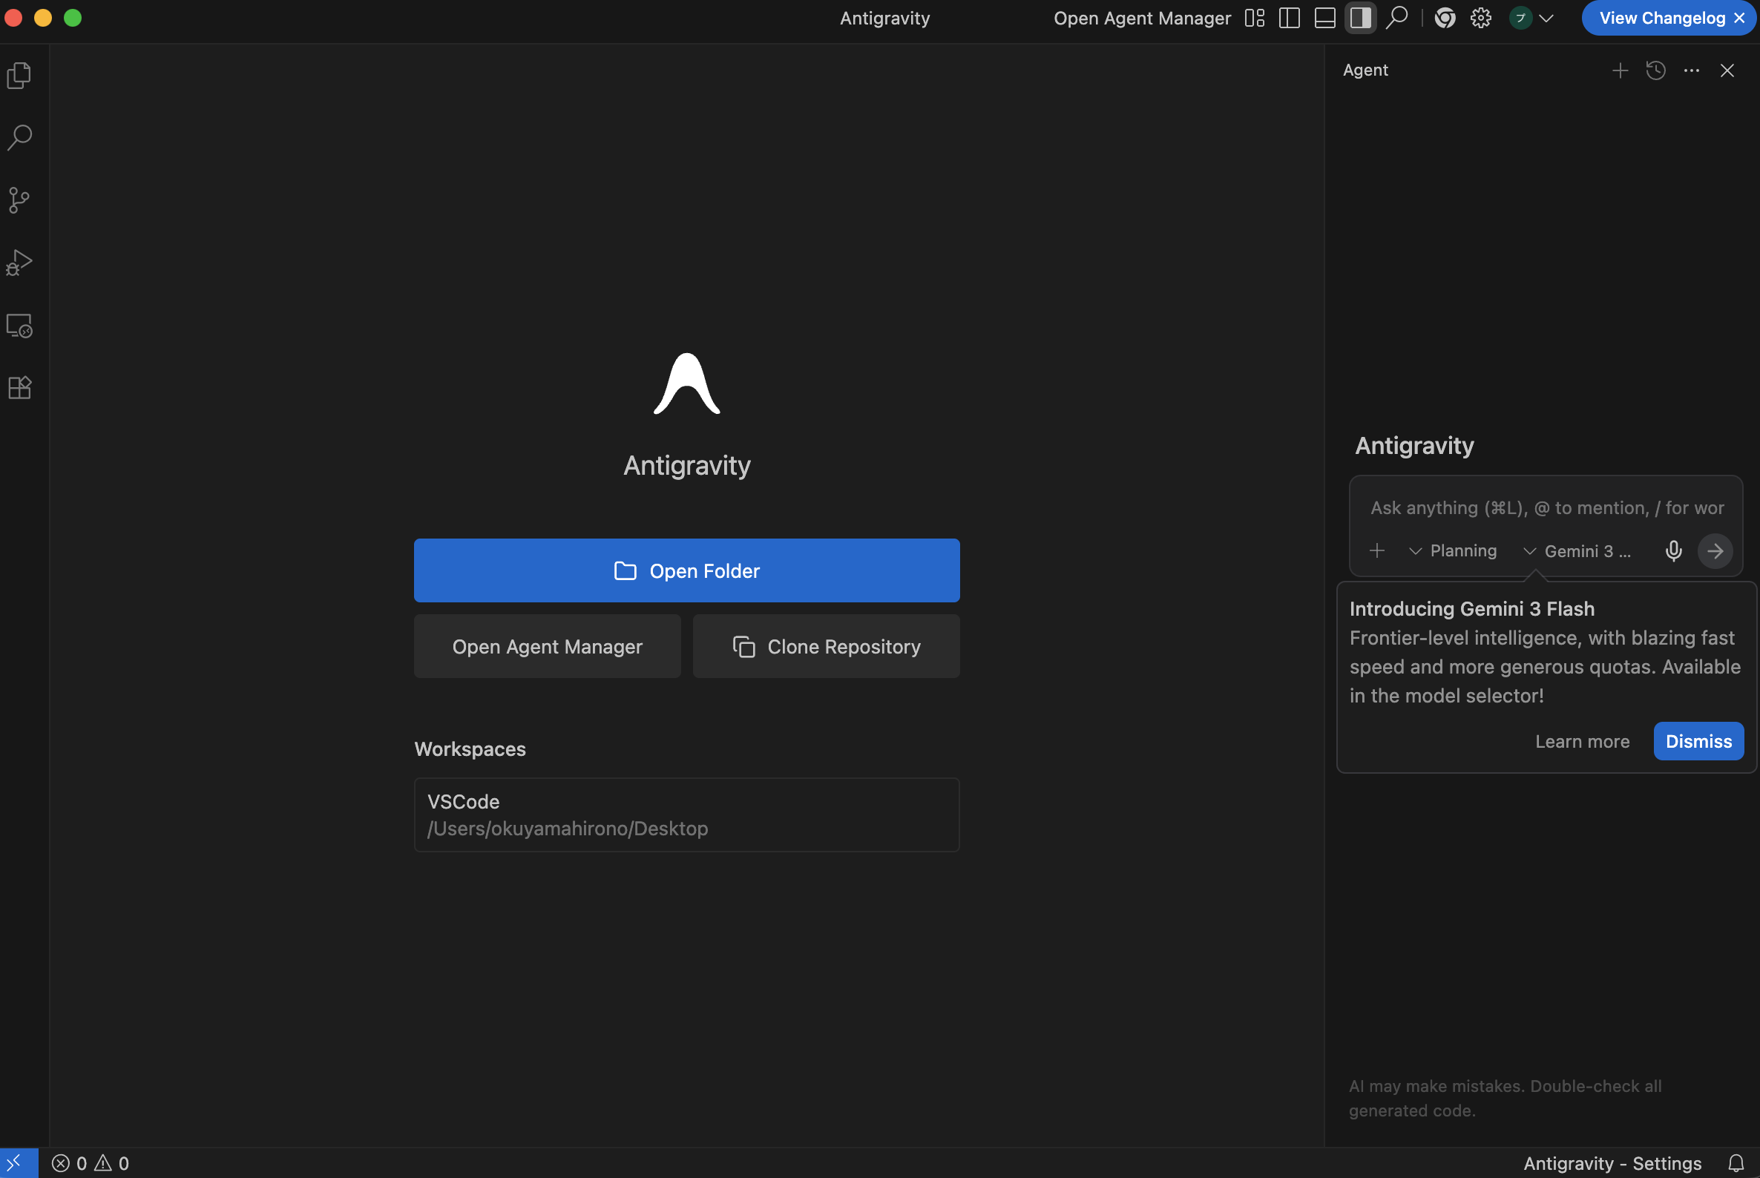Click Antigravity - Settings in status bar
Screen dimensions: 1760x1178
(x=1612, y=1163)
